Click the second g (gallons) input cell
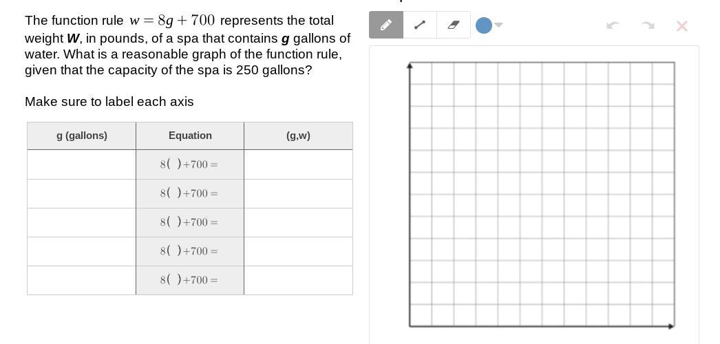Image resolution: width=720 pixels, height=344 pixels. (x=81, y=193)
